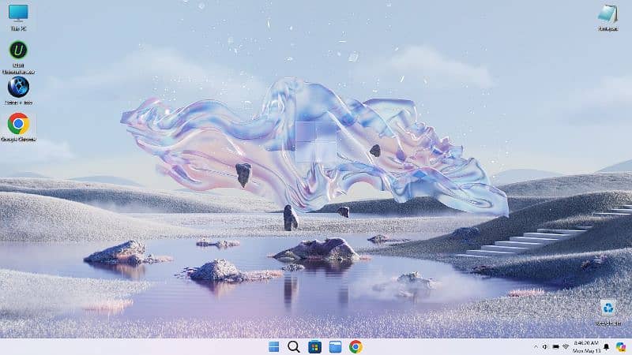Open notifications via the bell icon

(606, 346)
